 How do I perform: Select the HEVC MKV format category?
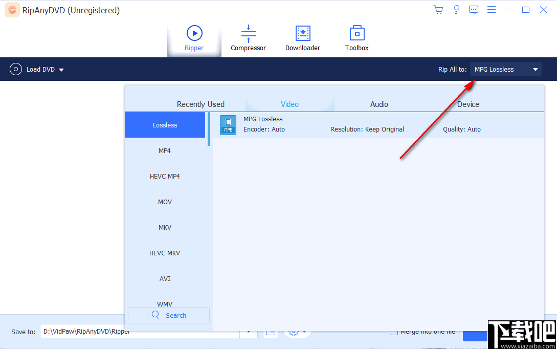165,253
